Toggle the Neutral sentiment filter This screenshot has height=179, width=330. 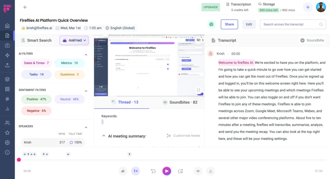click(70, 99)
